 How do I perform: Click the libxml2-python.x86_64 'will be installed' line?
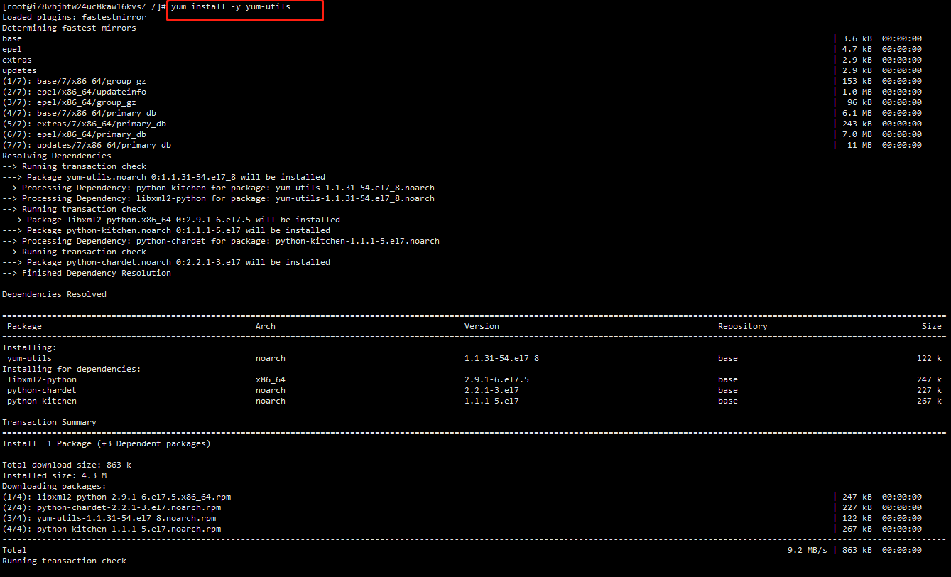[x=171, y=220]
